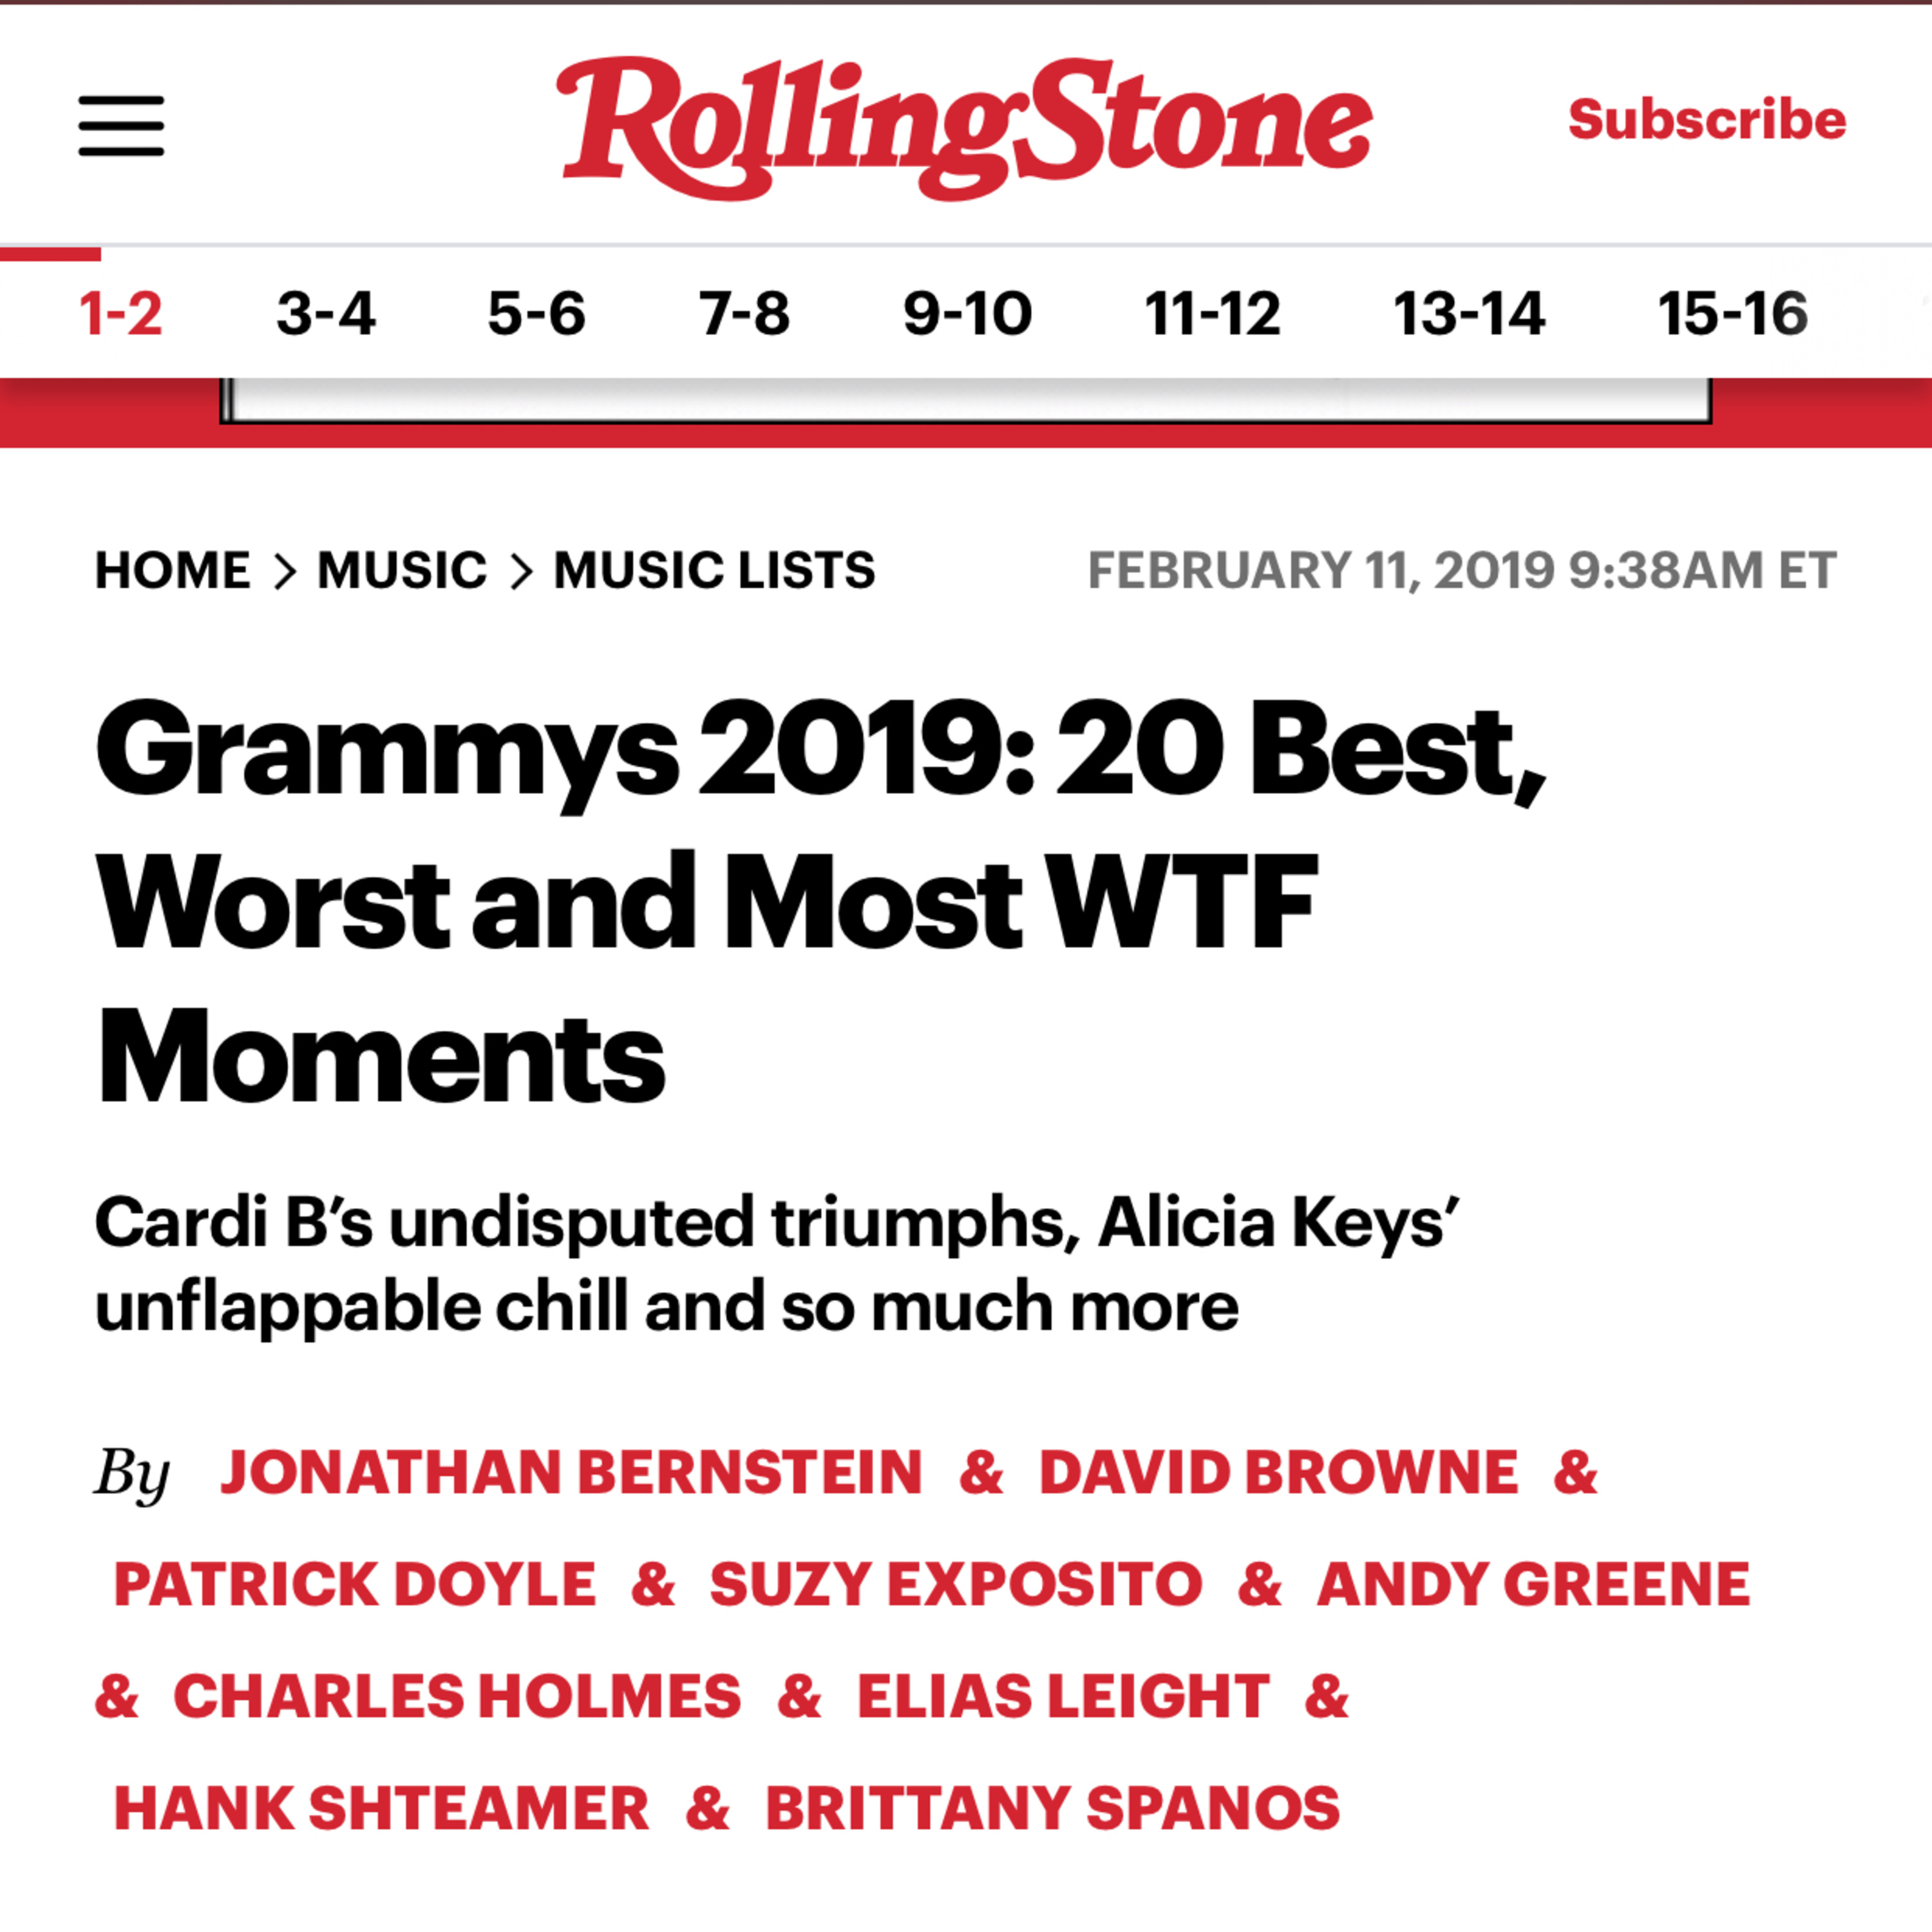This screenshot has width=1932, height=1932.
Task: Select the 11-12 tab
Action: tap(1212, 314)
